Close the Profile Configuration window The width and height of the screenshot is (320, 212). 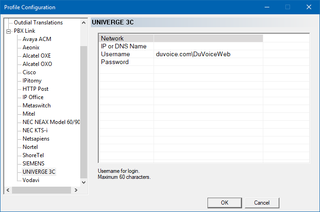pyautogui.click(x=309, y=7)
